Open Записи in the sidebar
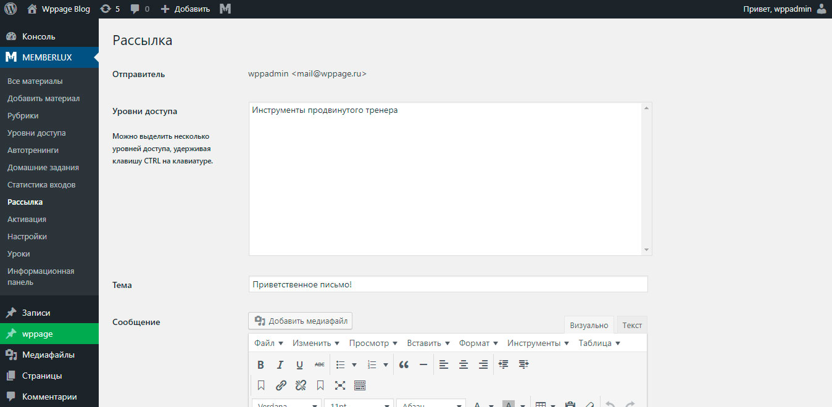 pyautogui.click(x=49, y=313)
